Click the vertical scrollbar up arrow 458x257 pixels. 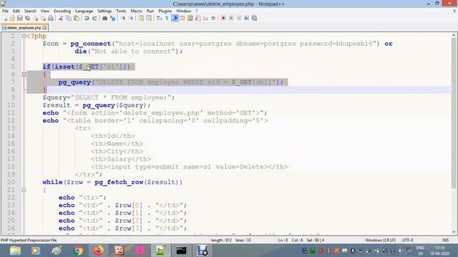pyautogui.click(x=454, y=35)
